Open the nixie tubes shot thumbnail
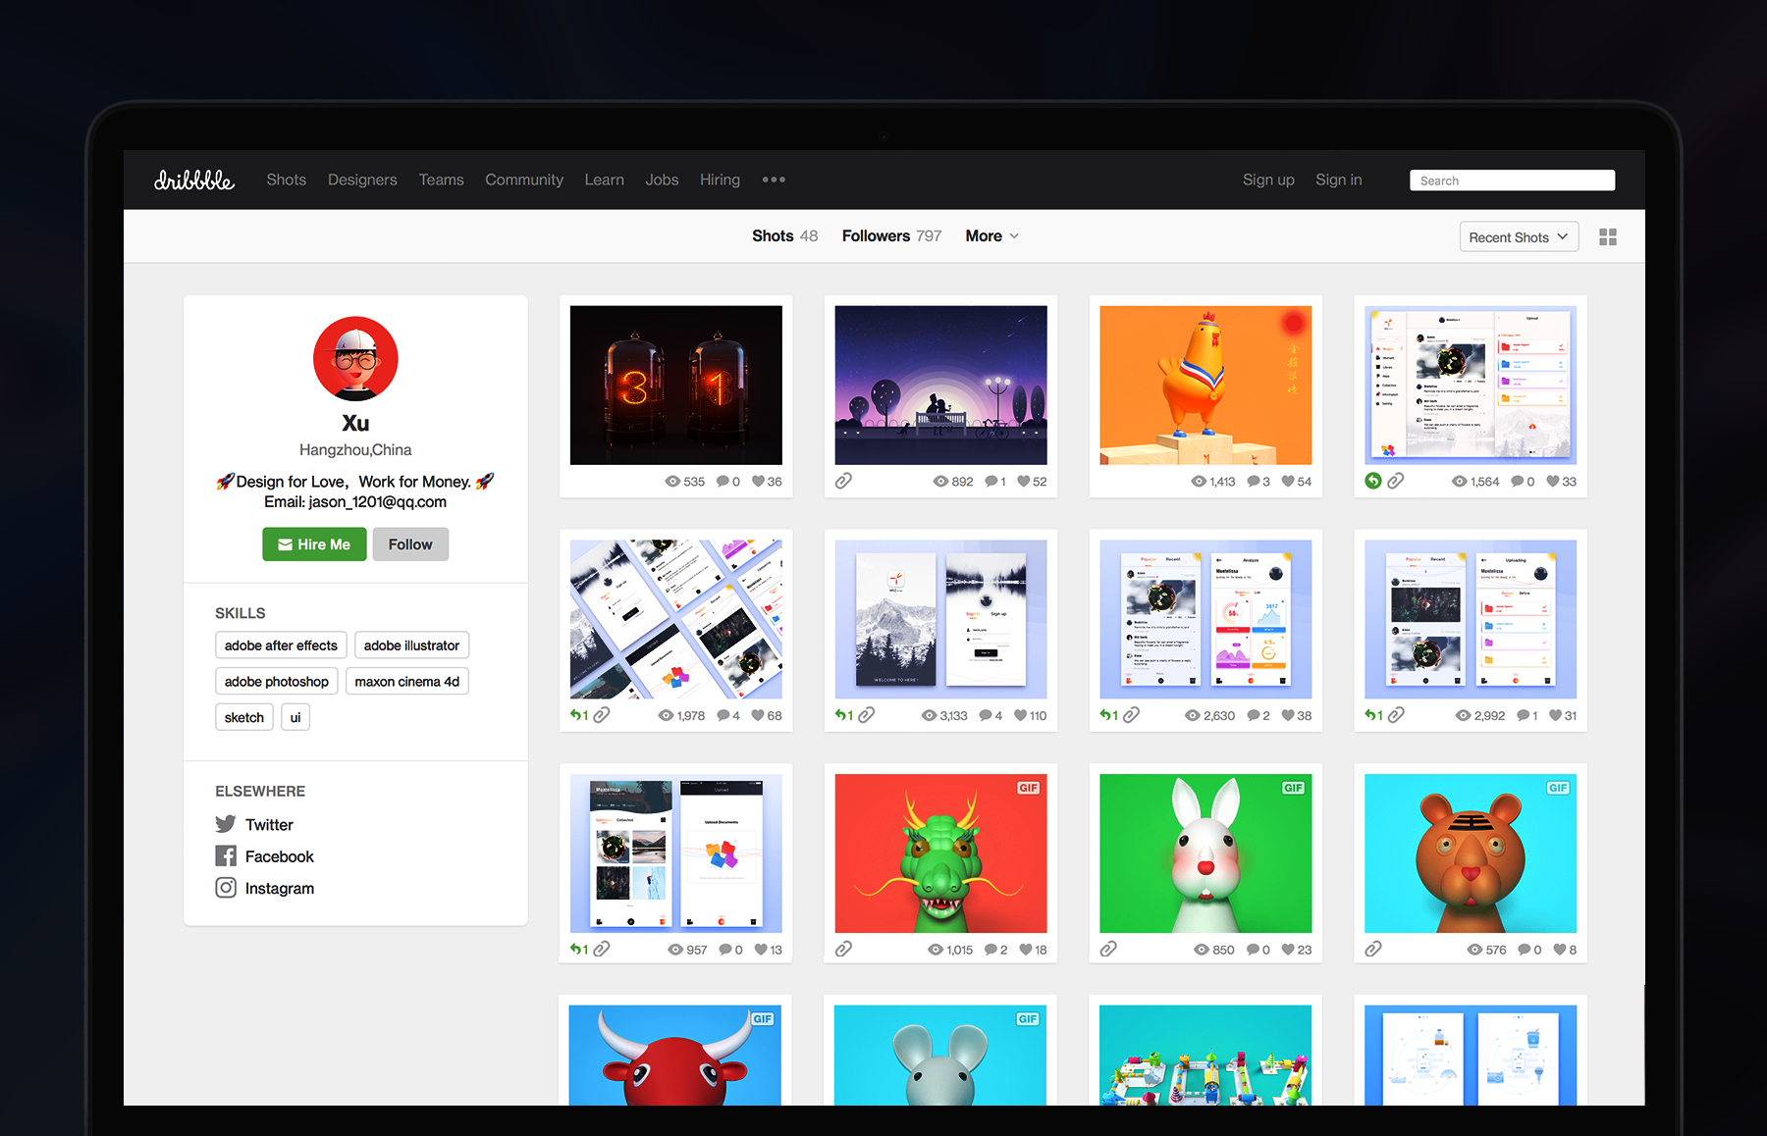Screen dimensions: 1767x1136 coord(676,385)
